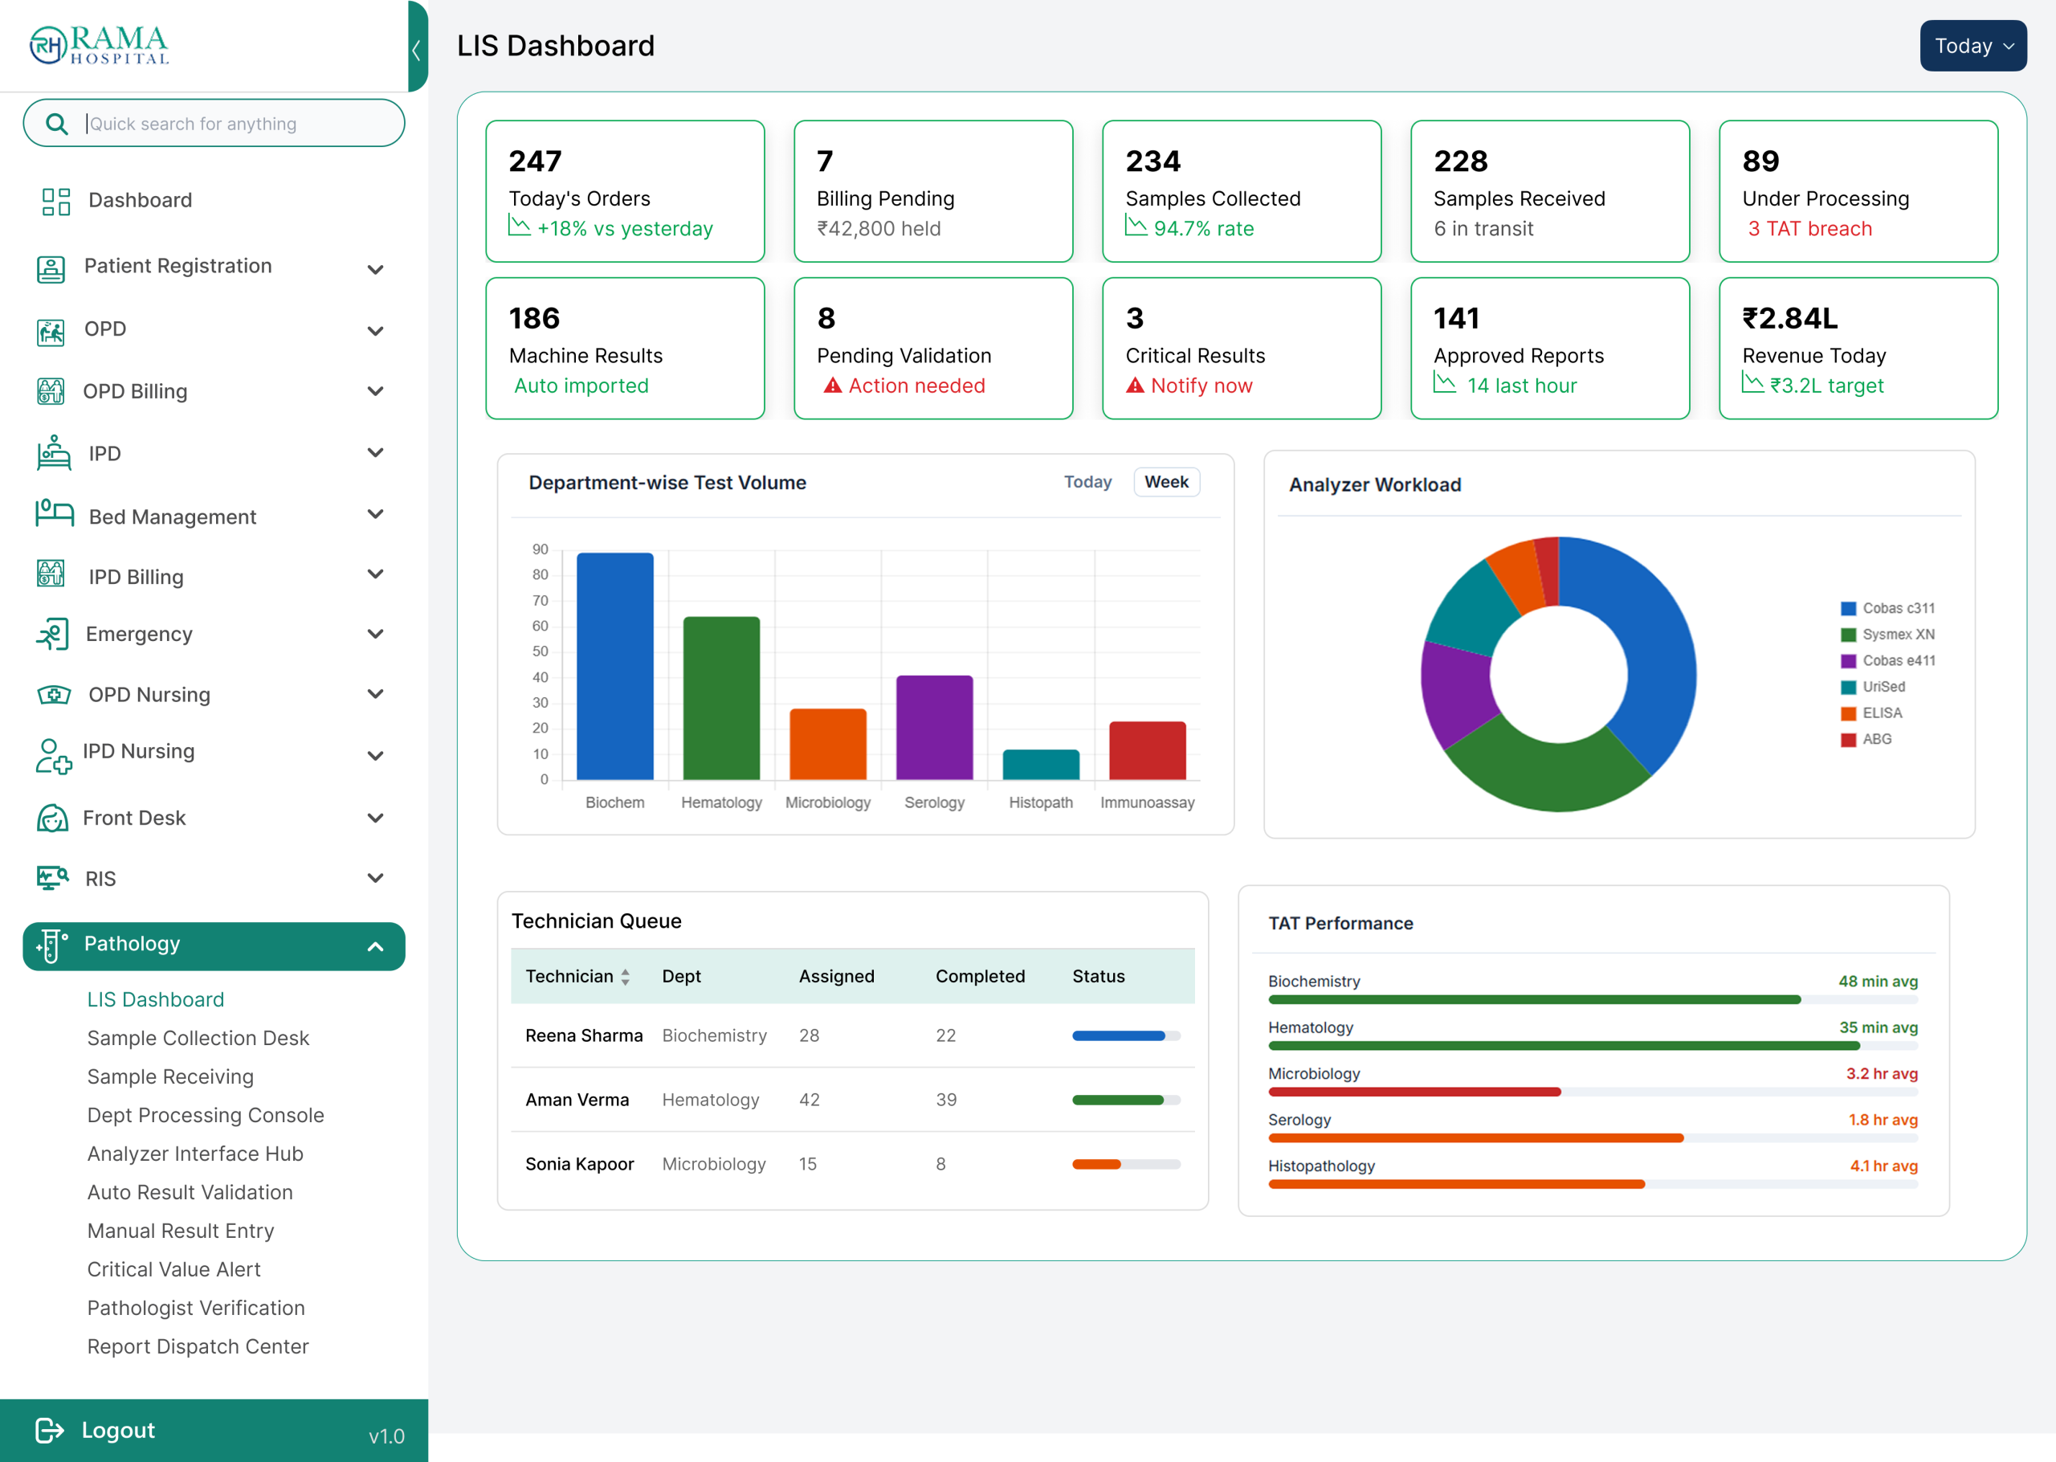Click the search magnifier icon

[x=55, y=124]
